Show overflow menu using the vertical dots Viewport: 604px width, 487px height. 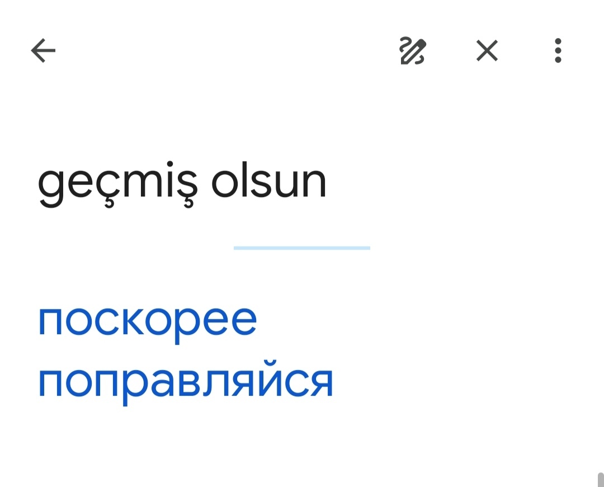point(558,51)
